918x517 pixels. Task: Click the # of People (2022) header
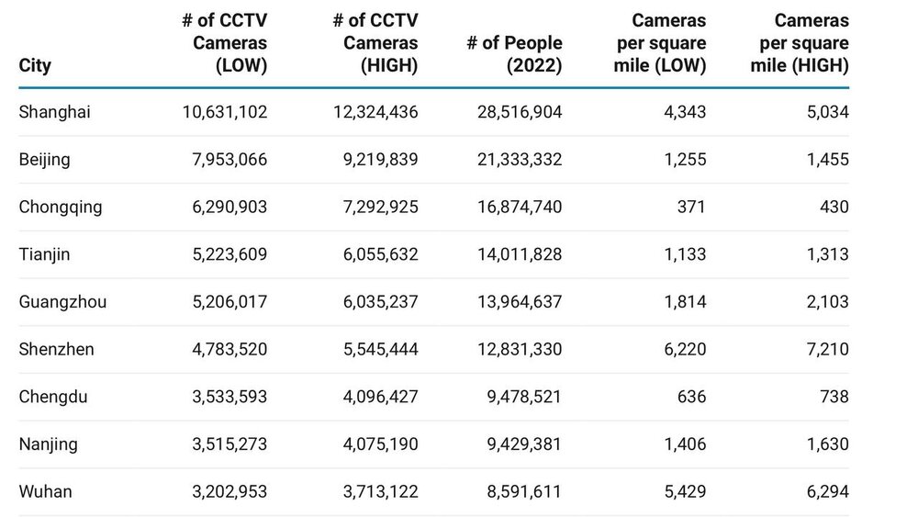pyautogui.click(x=514, y=55)
